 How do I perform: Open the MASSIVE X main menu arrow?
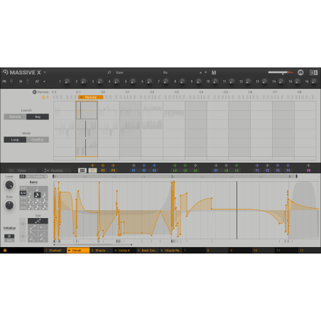pos(45,72)
